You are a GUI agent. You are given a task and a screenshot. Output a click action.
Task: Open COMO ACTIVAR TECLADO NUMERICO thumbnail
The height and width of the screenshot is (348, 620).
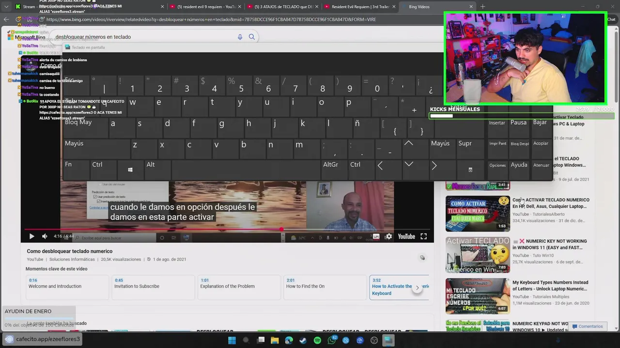pyautogui.click(x=478, y=214)
